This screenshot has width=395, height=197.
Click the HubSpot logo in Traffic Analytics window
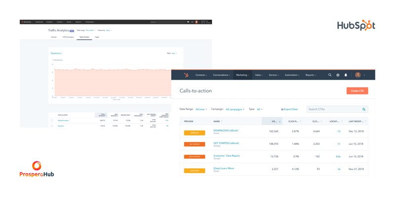coord(22,22)
